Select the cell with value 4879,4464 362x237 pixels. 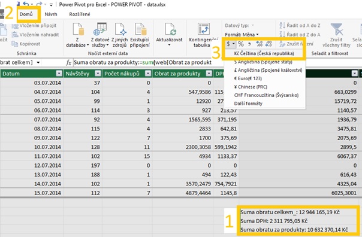183,193
